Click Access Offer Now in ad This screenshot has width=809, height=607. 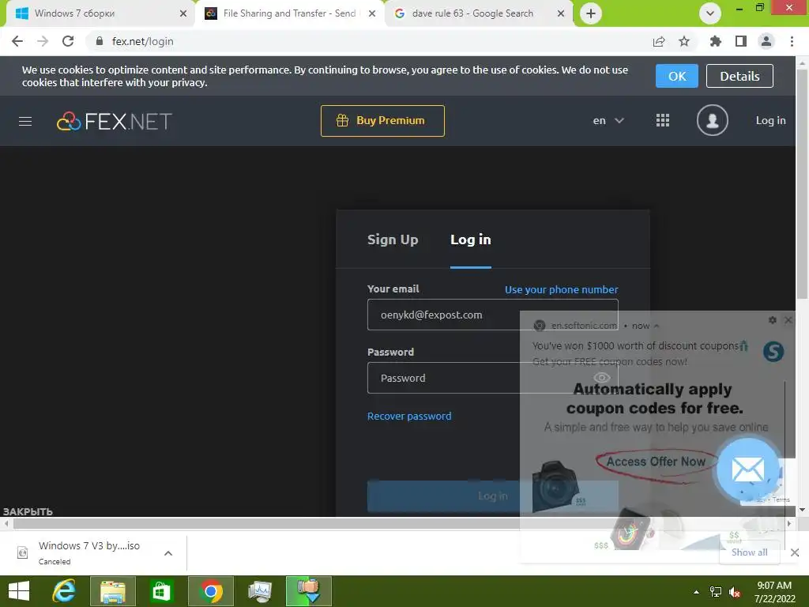pyautogui.click(x=655, y=462)
